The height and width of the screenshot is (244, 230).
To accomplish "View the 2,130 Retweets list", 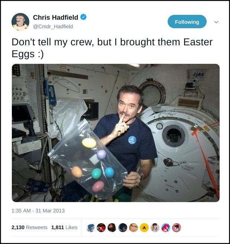I will click(x=29, y=227).
